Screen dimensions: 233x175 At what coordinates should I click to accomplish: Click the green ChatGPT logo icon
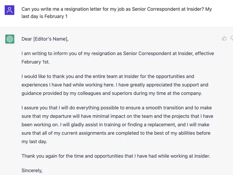[x=10, y=39]
